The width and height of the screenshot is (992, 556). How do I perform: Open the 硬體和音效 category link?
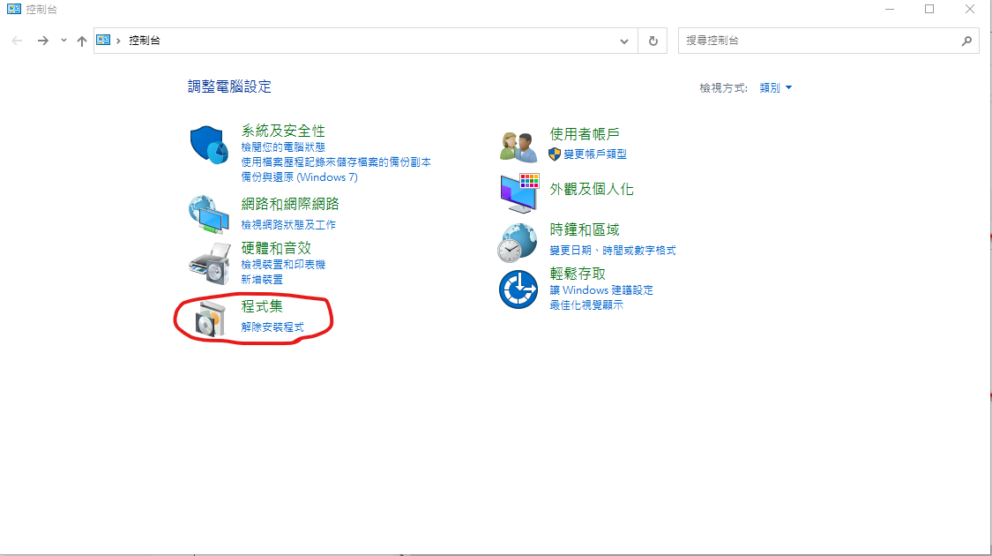276,248
